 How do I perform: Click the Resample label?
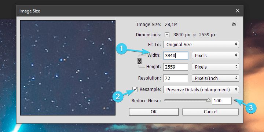[x=150, y=89]
